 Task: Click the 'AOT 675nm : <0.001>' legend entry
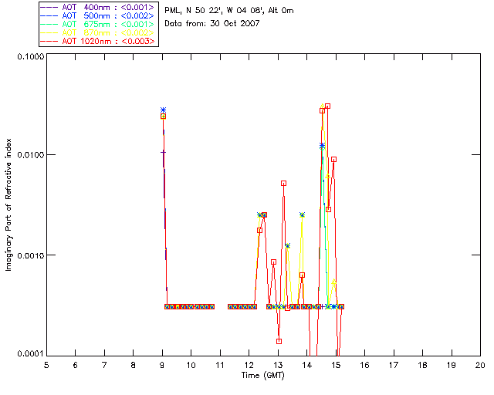click(x=97, y=24)
